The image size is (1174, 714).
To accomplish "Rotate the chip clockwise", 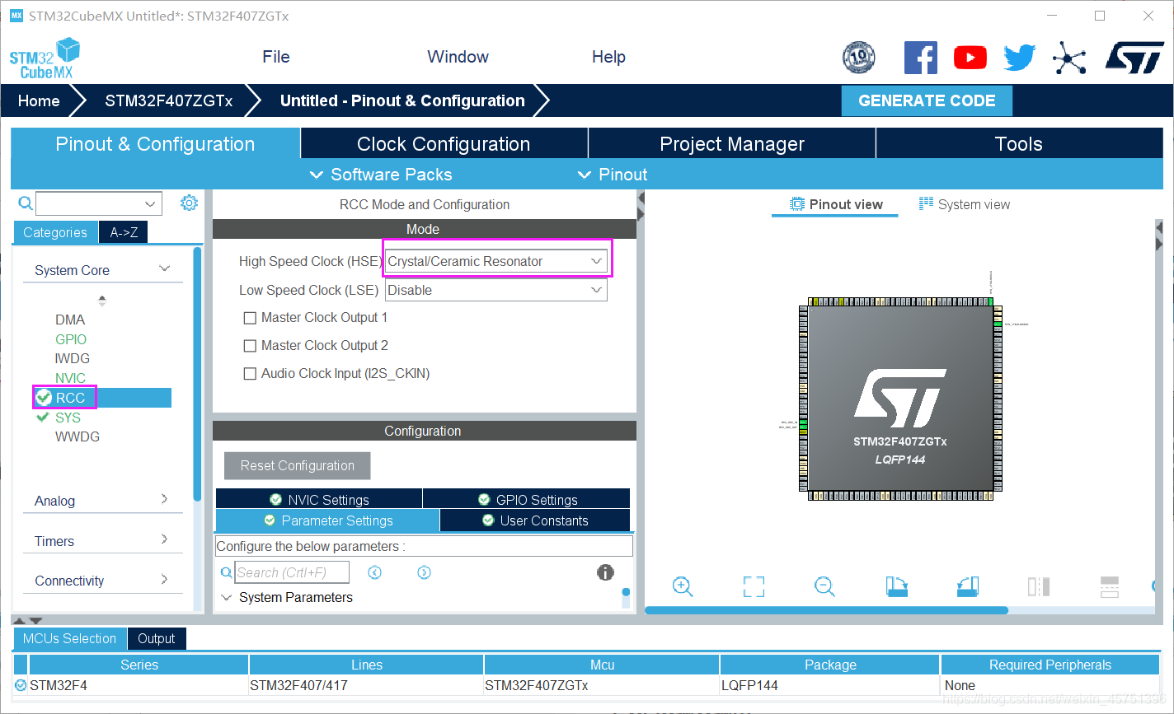I will pos(896,586).
